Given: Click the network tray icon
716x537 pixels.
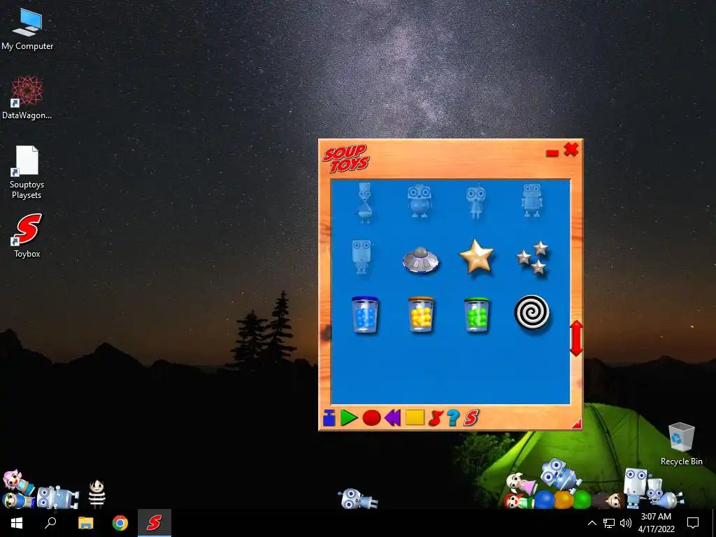Looking at the screenshot, I should pos(609,523).
